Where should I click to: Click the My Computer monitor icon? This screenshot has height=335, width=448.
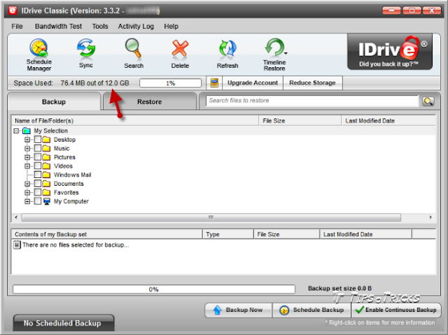(47, 201)
